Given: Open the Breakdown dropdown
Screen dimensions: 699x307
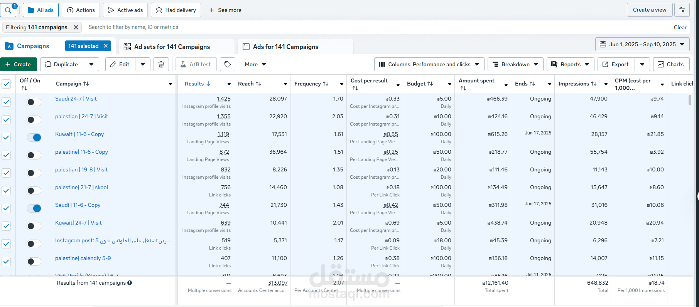Looking at the screenshot, I should click(x=515, y=64).
